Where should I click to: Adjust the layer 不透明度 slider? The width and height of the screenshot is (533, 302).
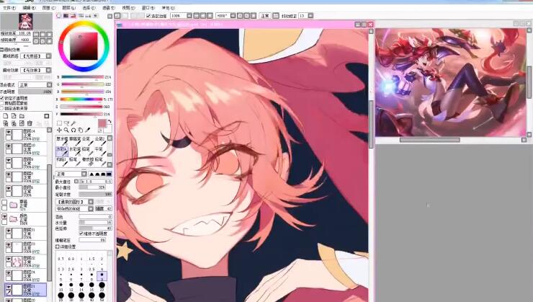(35, 92)
